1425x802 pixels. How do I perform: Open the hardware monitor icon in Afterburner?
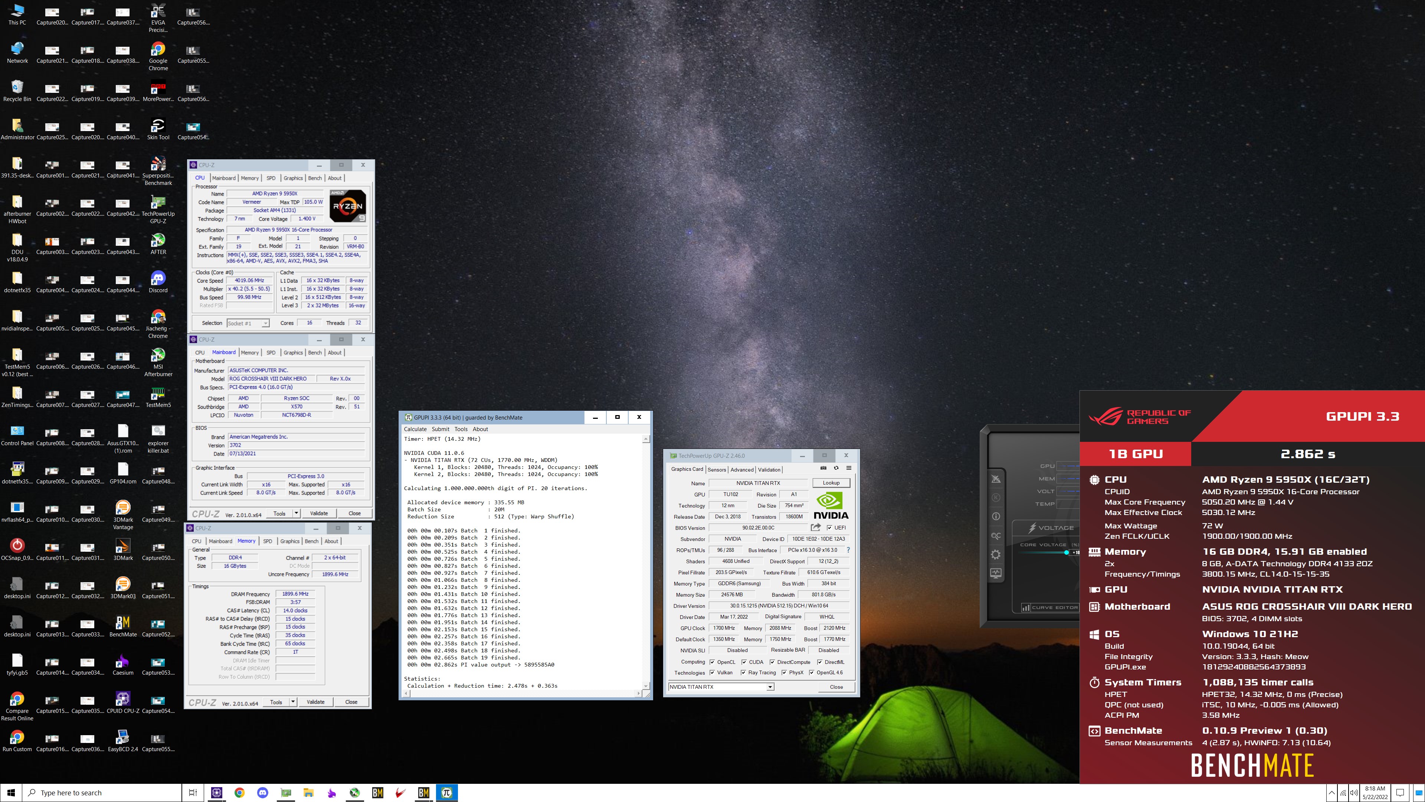pos(996,573)
